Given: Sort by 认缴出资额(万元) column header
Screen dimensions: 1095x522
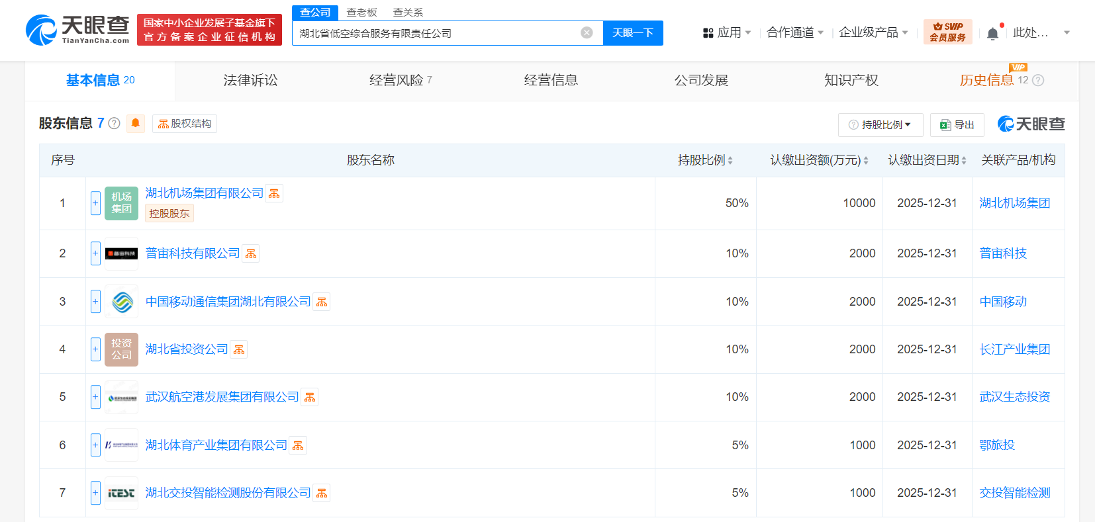Looking at the screenshot, I should point(820,160).
